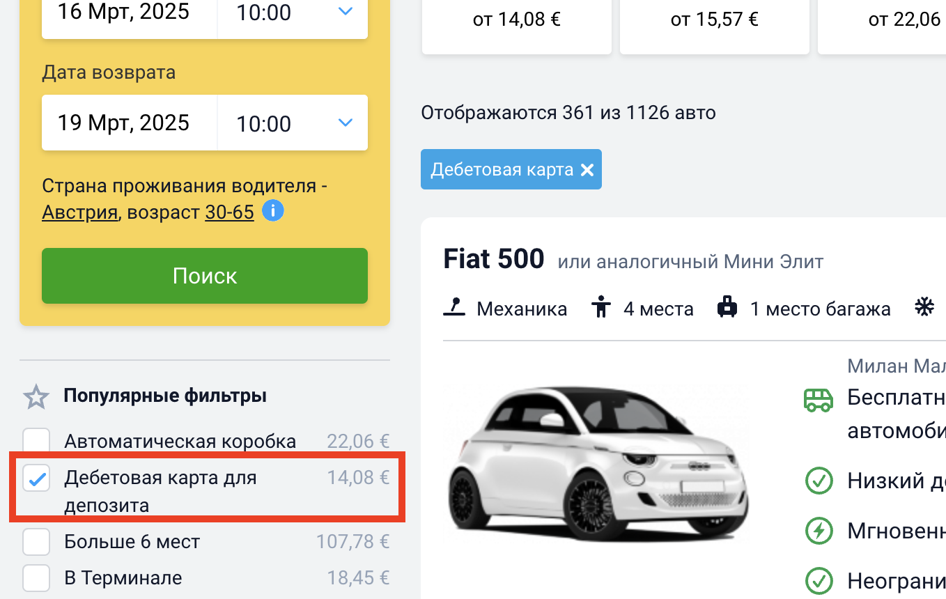Open the Австрия country link

pos(79,212)
